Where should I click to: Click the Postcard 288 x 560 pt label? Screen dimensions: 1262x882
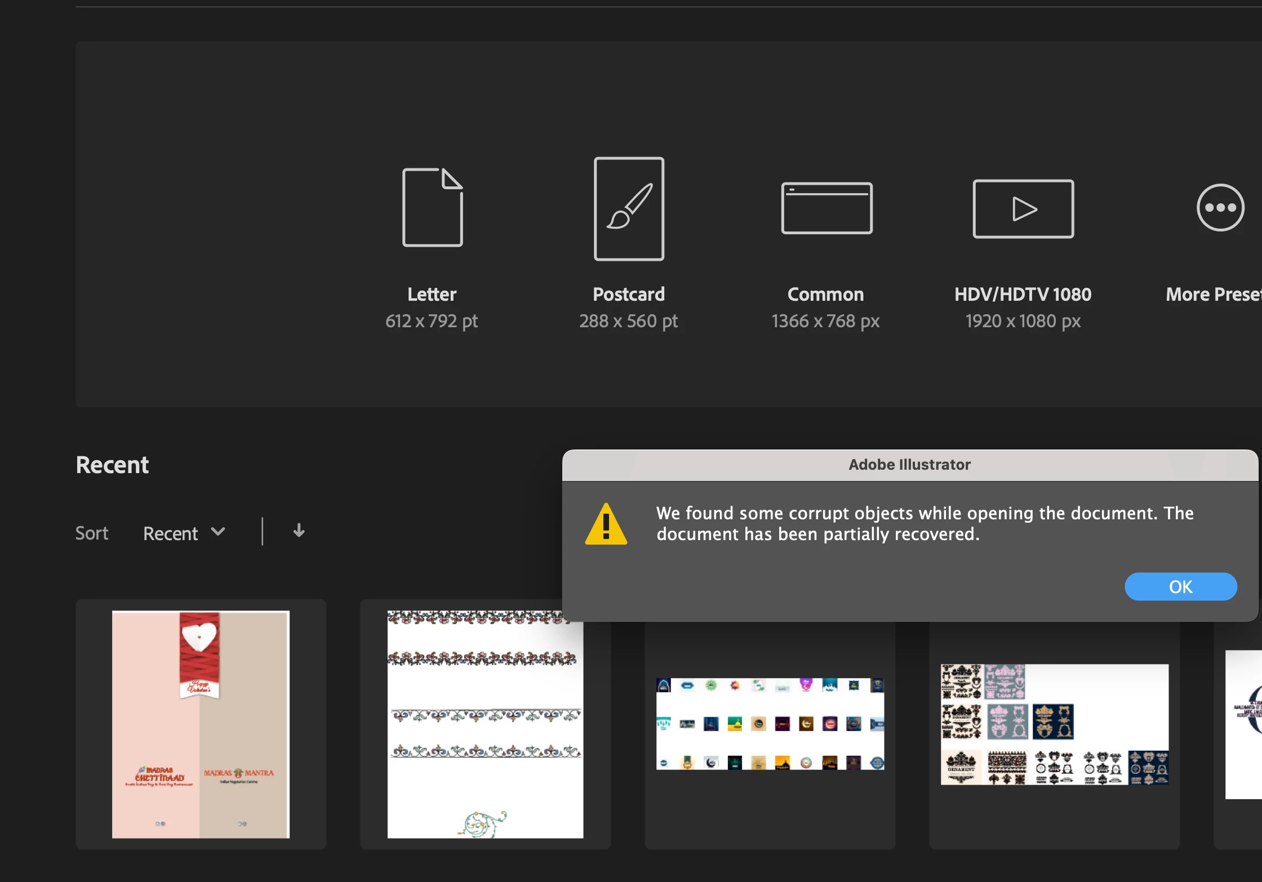pyautogui.click(x=628, y=321)
